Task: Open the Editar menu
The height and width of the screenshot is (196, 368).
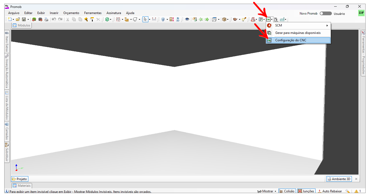Action: click(x=28, y=13)
